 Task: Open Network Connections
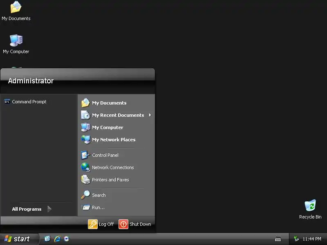click(x=116, y=167)
